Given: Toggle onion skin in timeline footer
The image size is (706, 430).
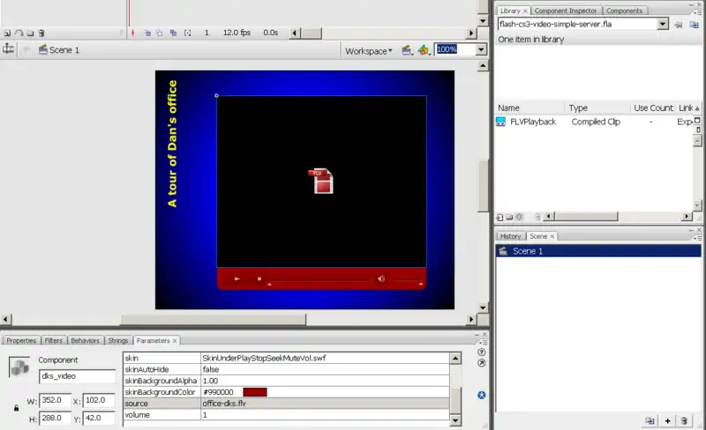Looking at the screenshot, I should click(x=147, y=33).
